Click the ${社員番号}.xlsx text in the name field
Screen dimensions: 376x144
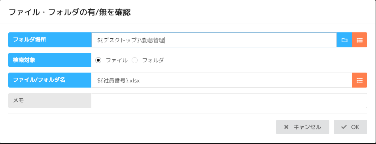[x=119, y=80]
